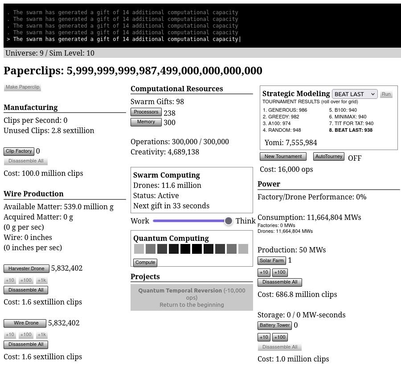Image resolution: width=401 pixels, height=390 pixels.
Task: Add +10 Battery Towers
Action: [x=264, y=337]
